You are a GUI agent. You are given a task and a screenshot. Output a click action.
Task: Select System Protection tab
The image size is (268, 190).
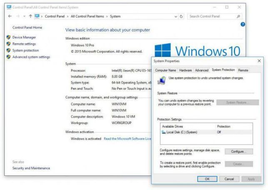pyautogui.click(x=223, y=70)
